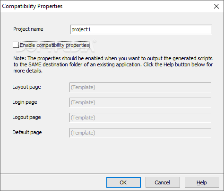224x191 pixels.
Task: Close the Compatibility Properties dialog with X
Action: pos(216,6)
